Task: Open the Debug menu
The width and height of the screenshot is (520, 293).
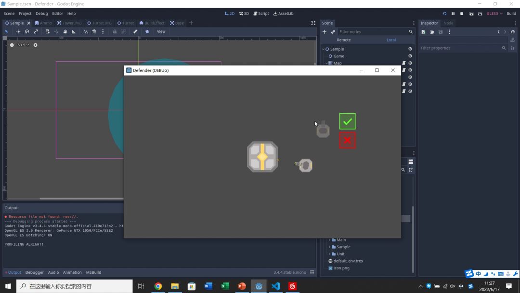Action: tap(42, 13)
